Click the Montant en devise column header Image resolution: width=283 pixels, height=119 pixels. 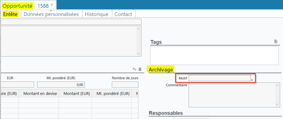pyautogui.click(x=39, y=93)
